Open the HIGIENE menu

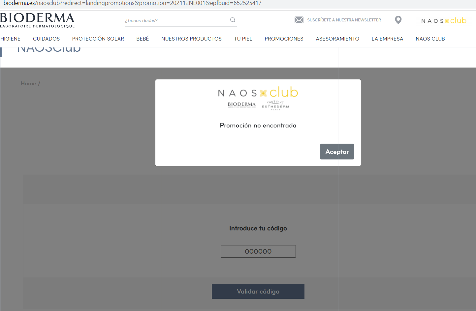11,39
